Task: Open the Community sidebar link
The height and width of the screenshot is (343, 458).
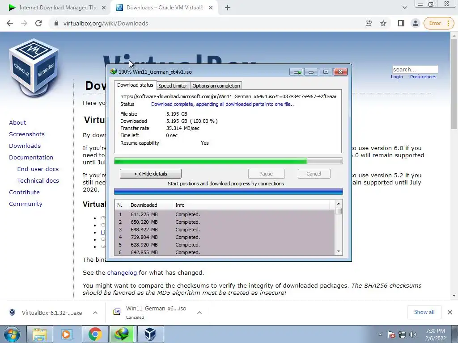Action: pos(25,204)
